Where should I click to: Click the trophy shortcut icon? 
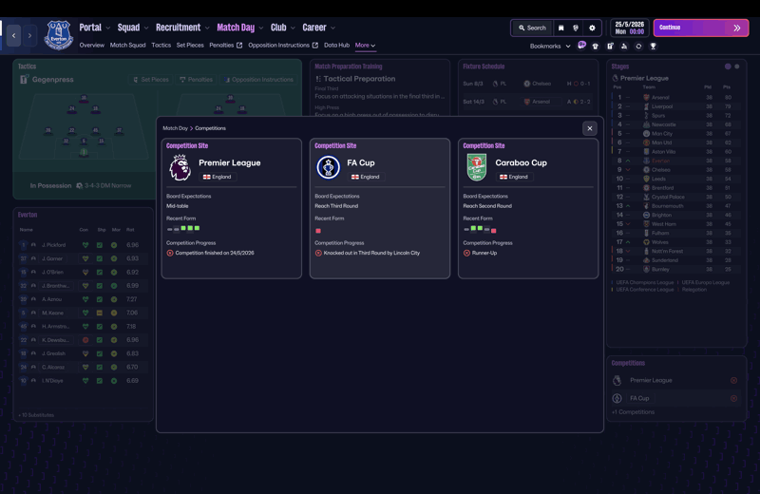click(653, 46)
